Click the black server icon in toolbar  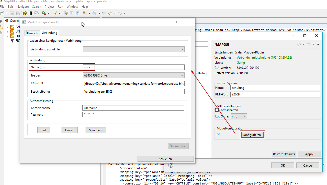31,13
